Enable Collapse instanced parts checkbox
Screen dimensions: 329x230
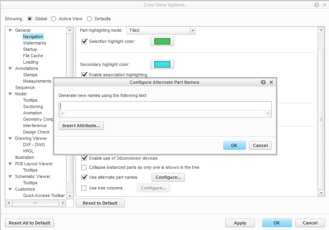click(84, 167)
